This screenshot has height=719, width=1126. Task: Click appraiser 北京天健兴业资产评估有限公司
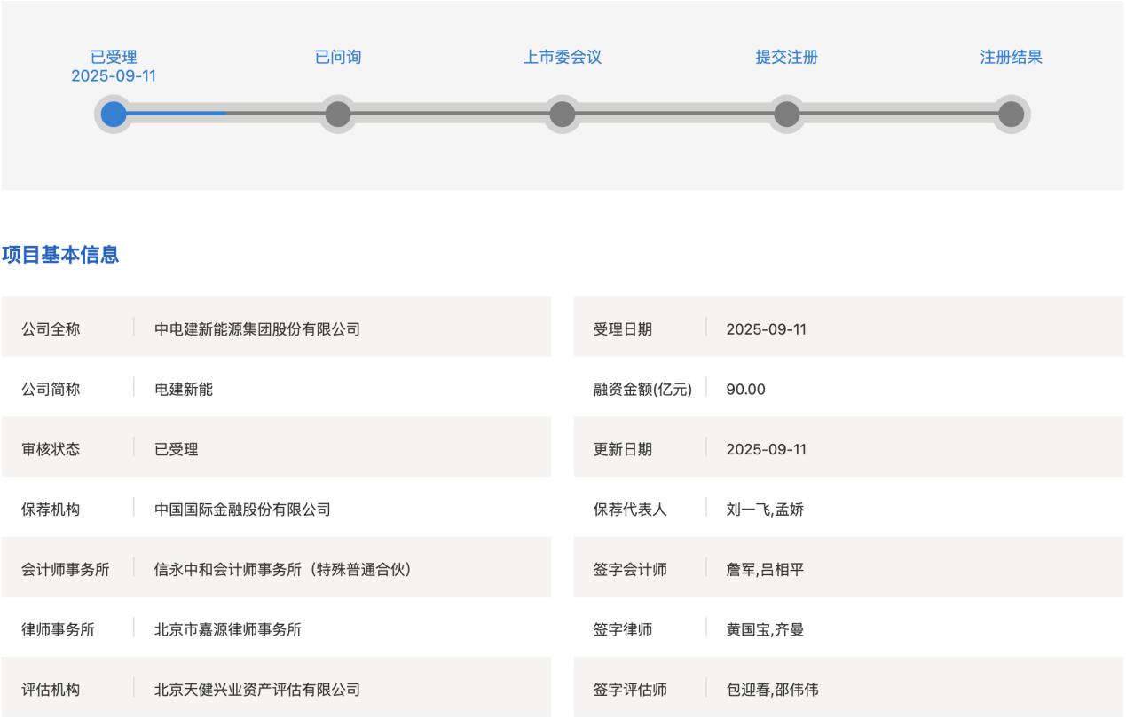(257, 689)
